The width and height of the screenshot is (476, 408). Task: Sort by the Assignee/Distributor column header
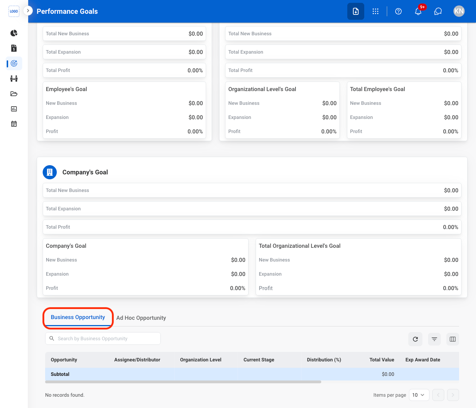pyautogui.click(x=137, y=360)
